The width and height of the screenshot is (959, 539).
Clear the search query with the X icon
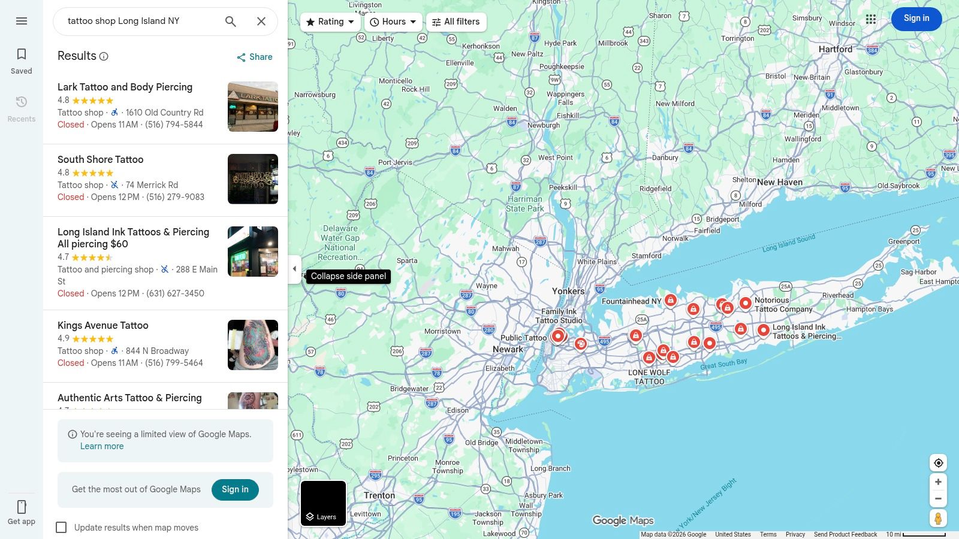pyautogui.click(x=261, y=21)
